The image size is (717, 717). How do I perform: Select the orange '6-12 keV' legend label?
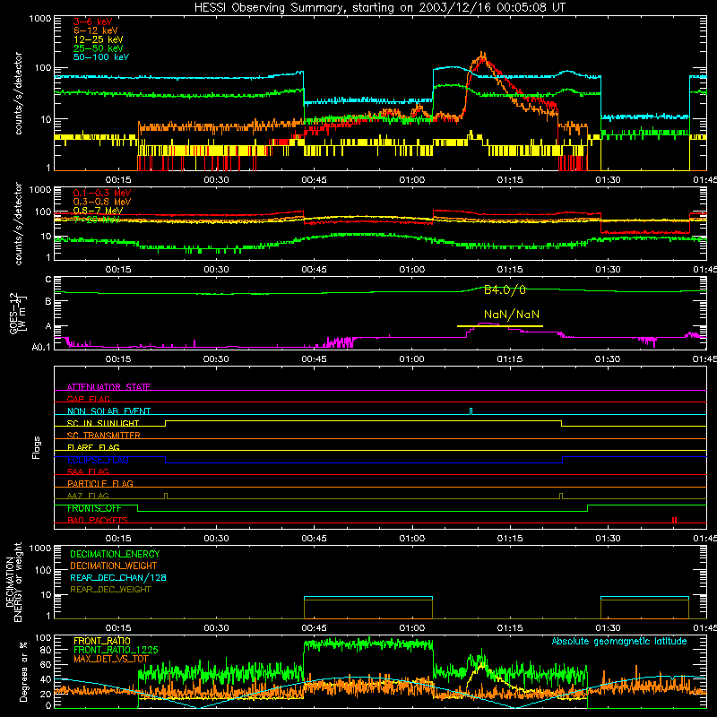pyautogui.click(x=96, y=30)
